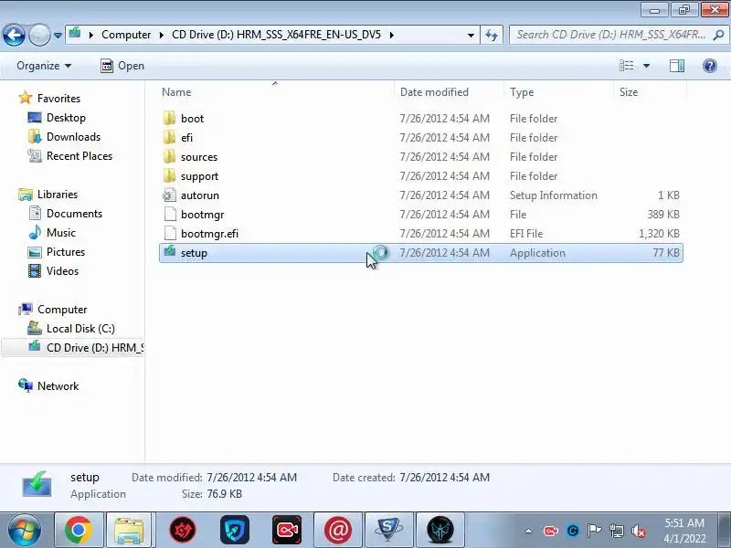The width and height of the screenshot is (731, 548).
Task: Sort by the Size column header
Action: click(x=650, y=92)
